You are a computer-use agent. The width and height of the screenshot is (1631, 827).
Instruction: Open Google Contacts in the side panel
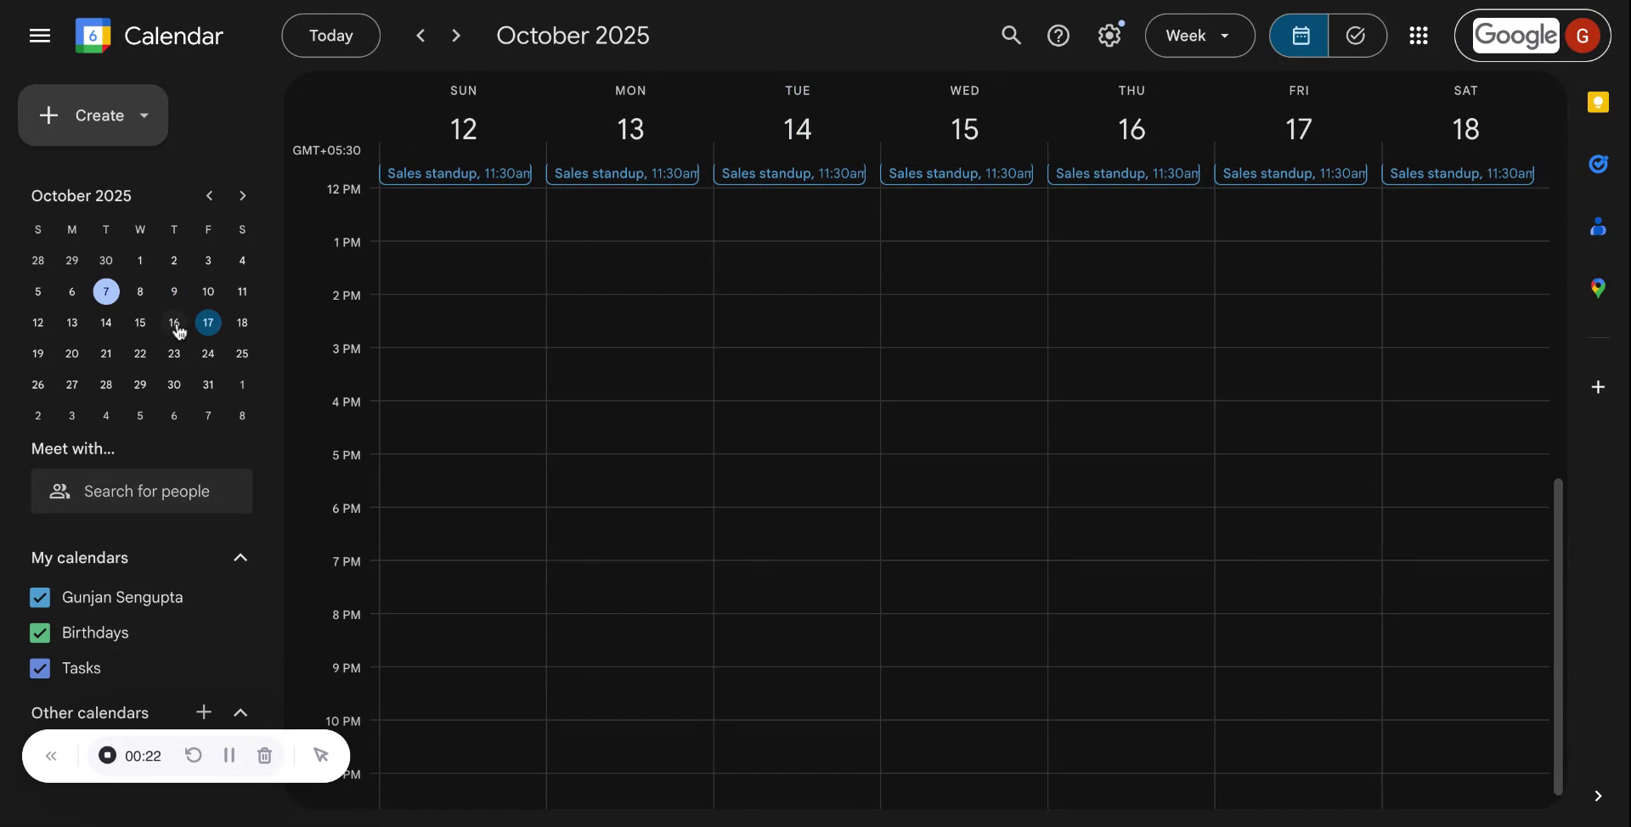click(x=1599, y=226)
